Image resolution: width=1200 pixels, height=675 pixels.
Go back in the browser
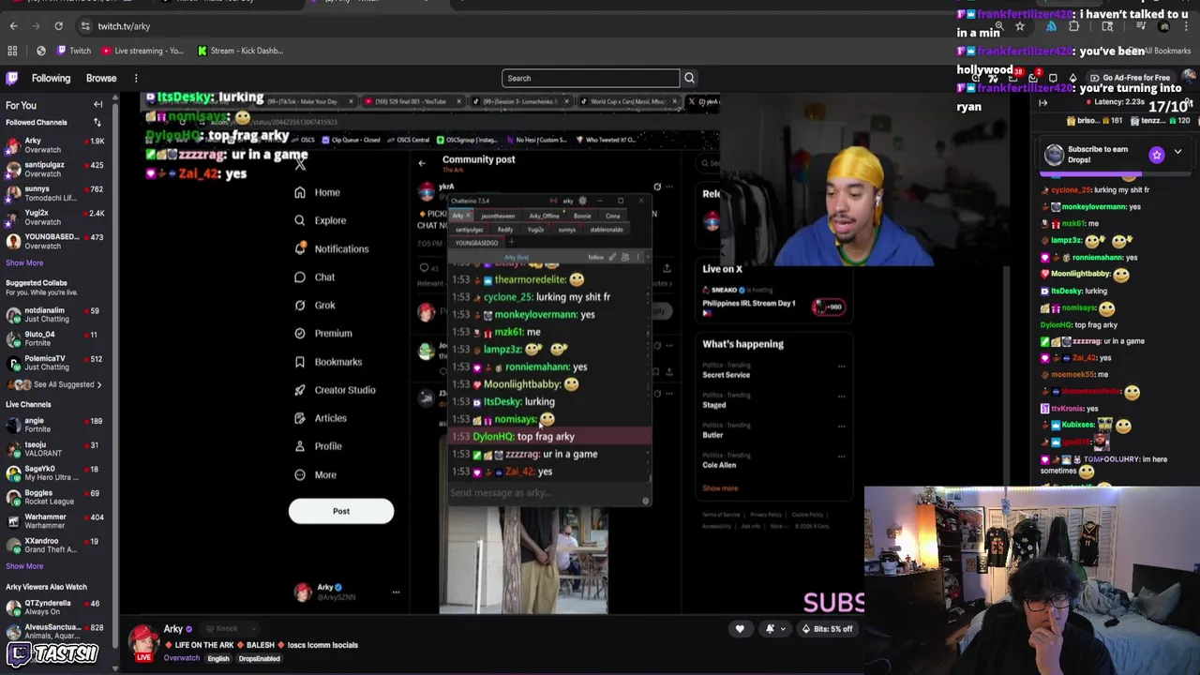tap(13, 26)
